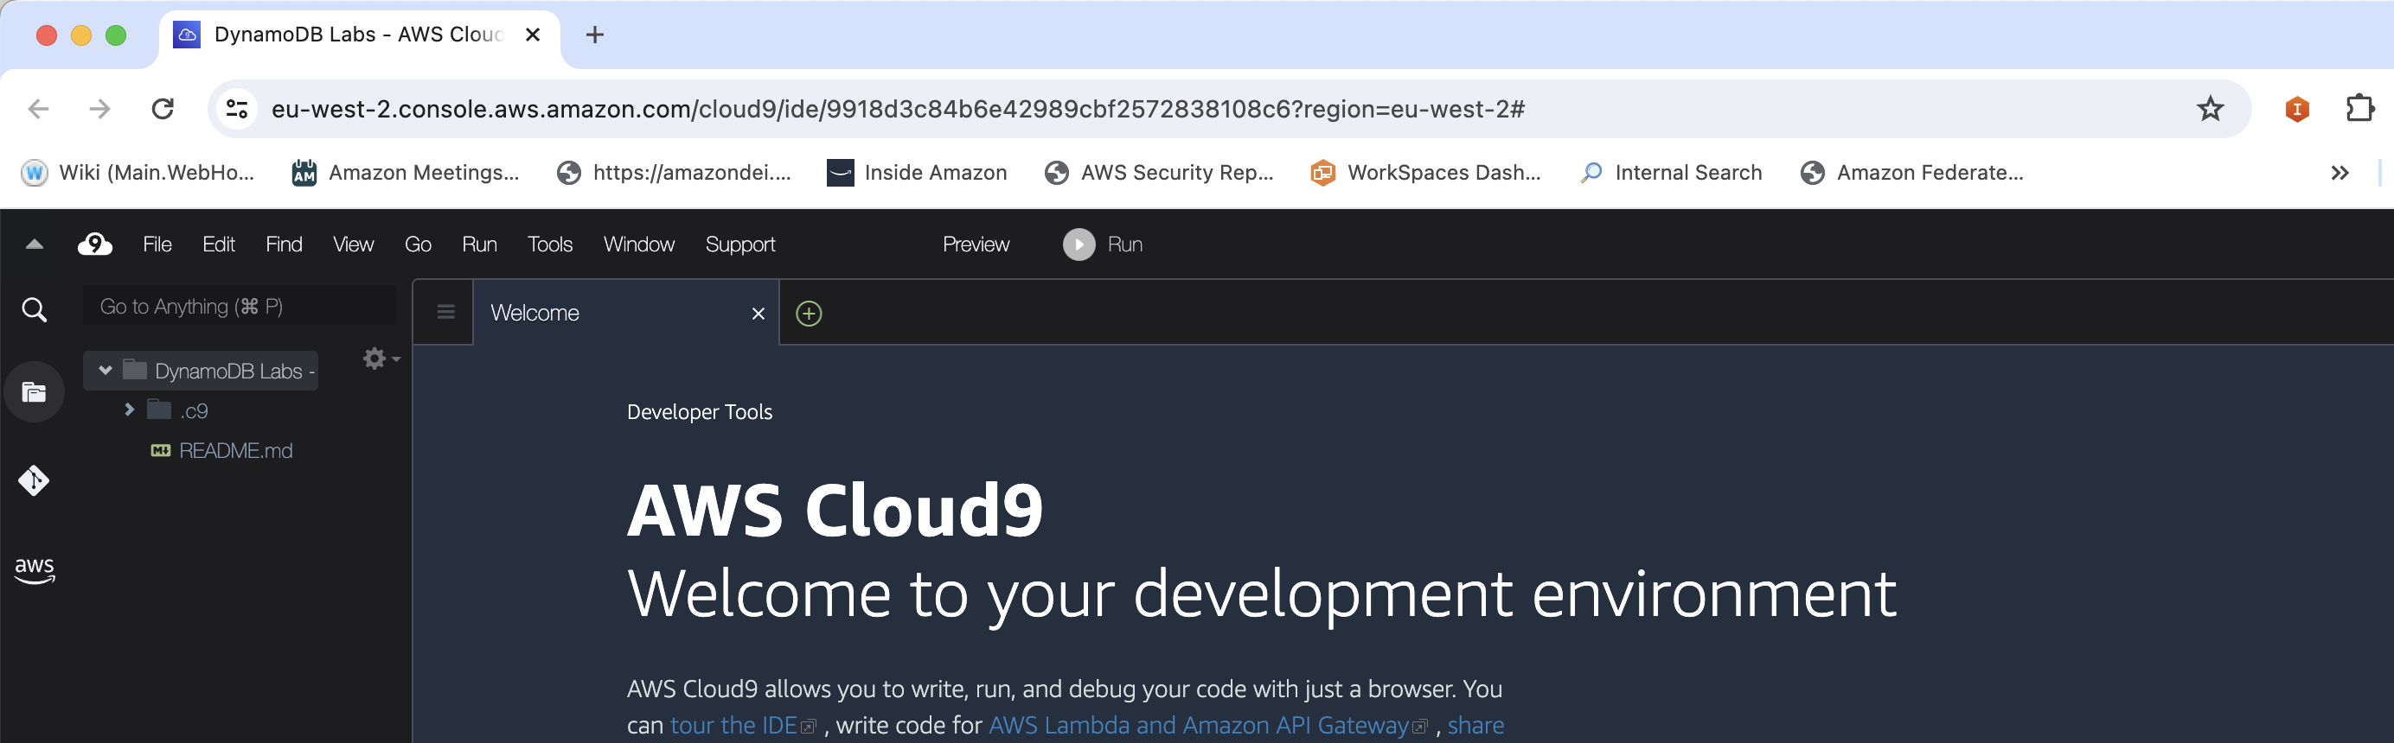Open WorkSpaces Dash bookmark
This screenshot has width=2394, height=743.
click(1425, 173)
